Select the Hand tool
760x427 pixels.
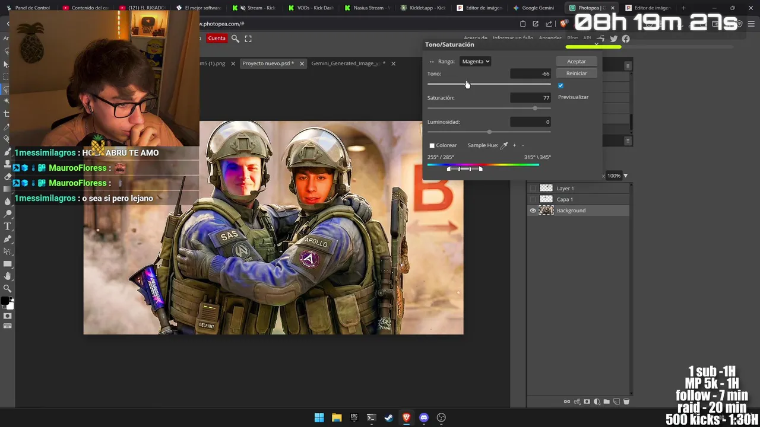coord(8,276)
